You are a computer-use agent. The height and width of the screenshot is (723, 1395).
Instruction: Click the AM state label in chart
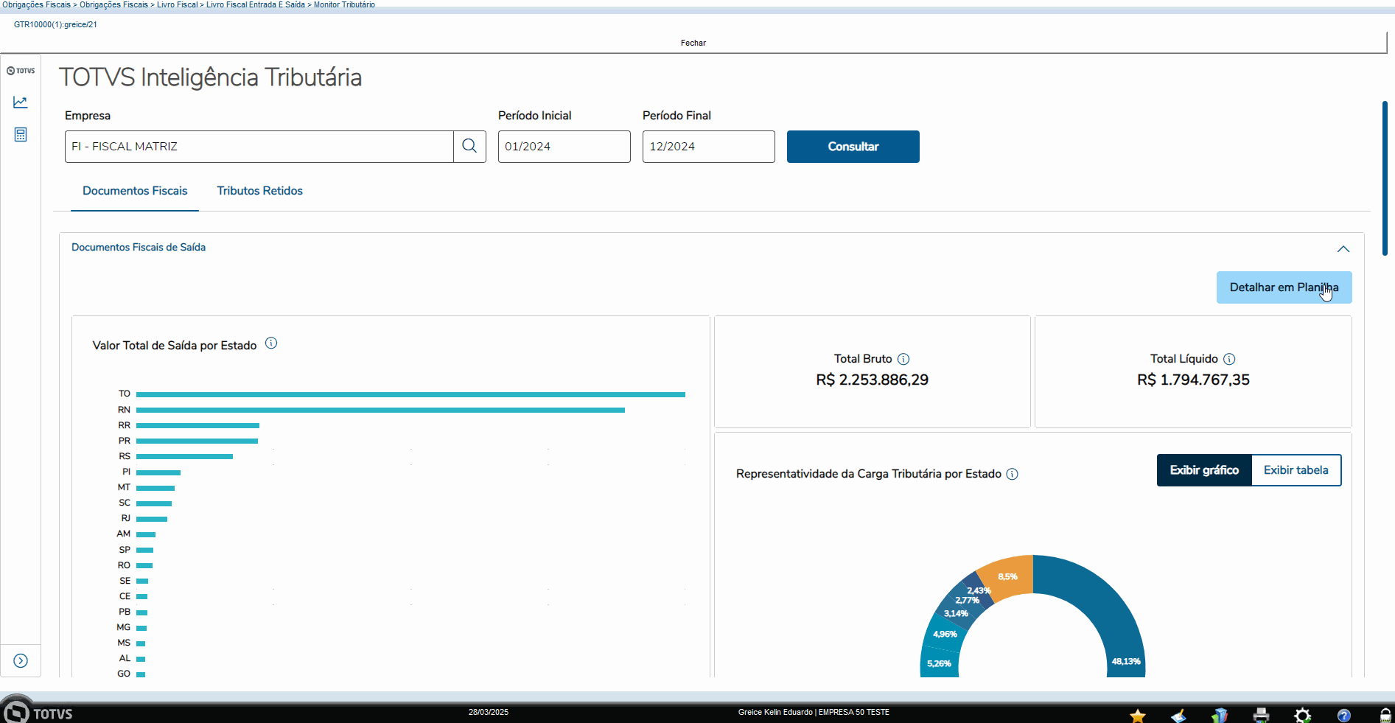(123, 534)
